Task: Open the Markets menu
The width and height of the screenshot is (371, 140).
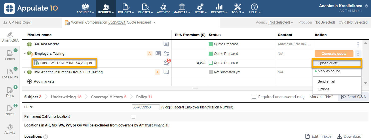Action: pyautogui.click(x=182, y=9)
